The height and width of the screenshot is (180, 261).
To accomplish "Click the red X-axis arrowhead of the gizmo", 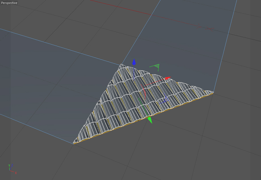I will (168, 78).
